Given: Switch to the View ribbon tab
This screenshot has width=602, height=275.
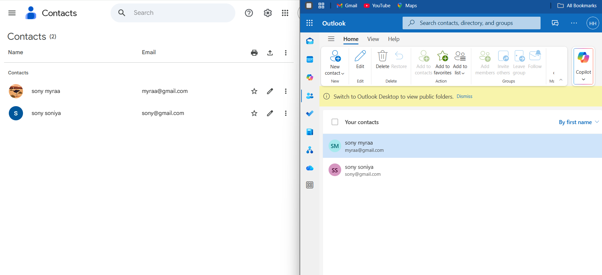Looking at the screenshot, I should pos(373,39).
